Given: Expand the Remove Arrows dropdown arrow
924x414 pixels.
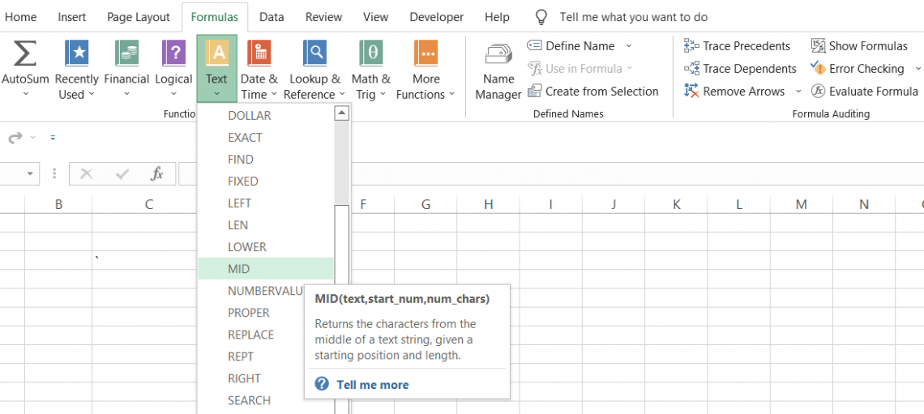Looking at the screenshot, I should [x=798, y=92].
